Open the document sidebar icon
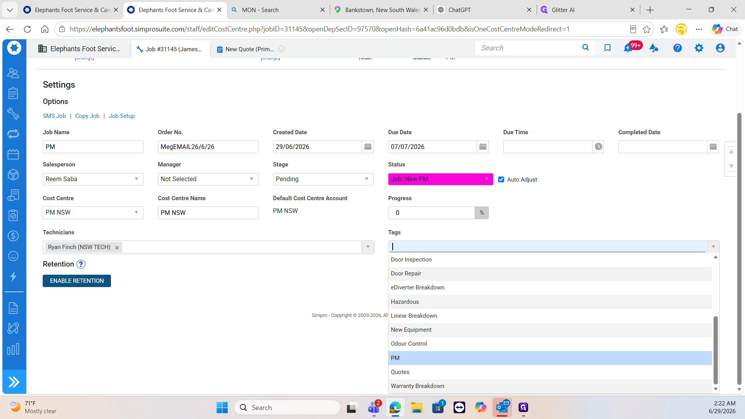Screen dimensions: 745x419 [x=13, y=308]
